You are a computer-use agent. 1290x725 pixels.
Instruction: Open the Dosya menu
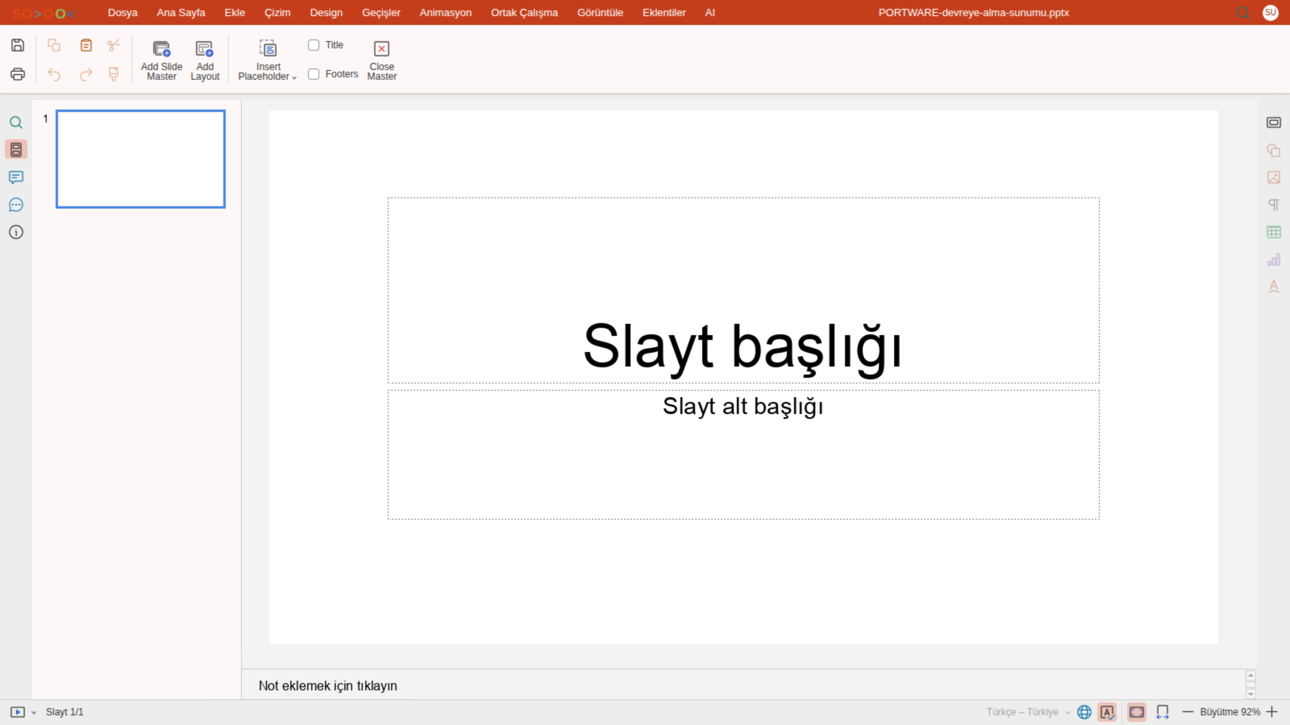pos(123,12)
